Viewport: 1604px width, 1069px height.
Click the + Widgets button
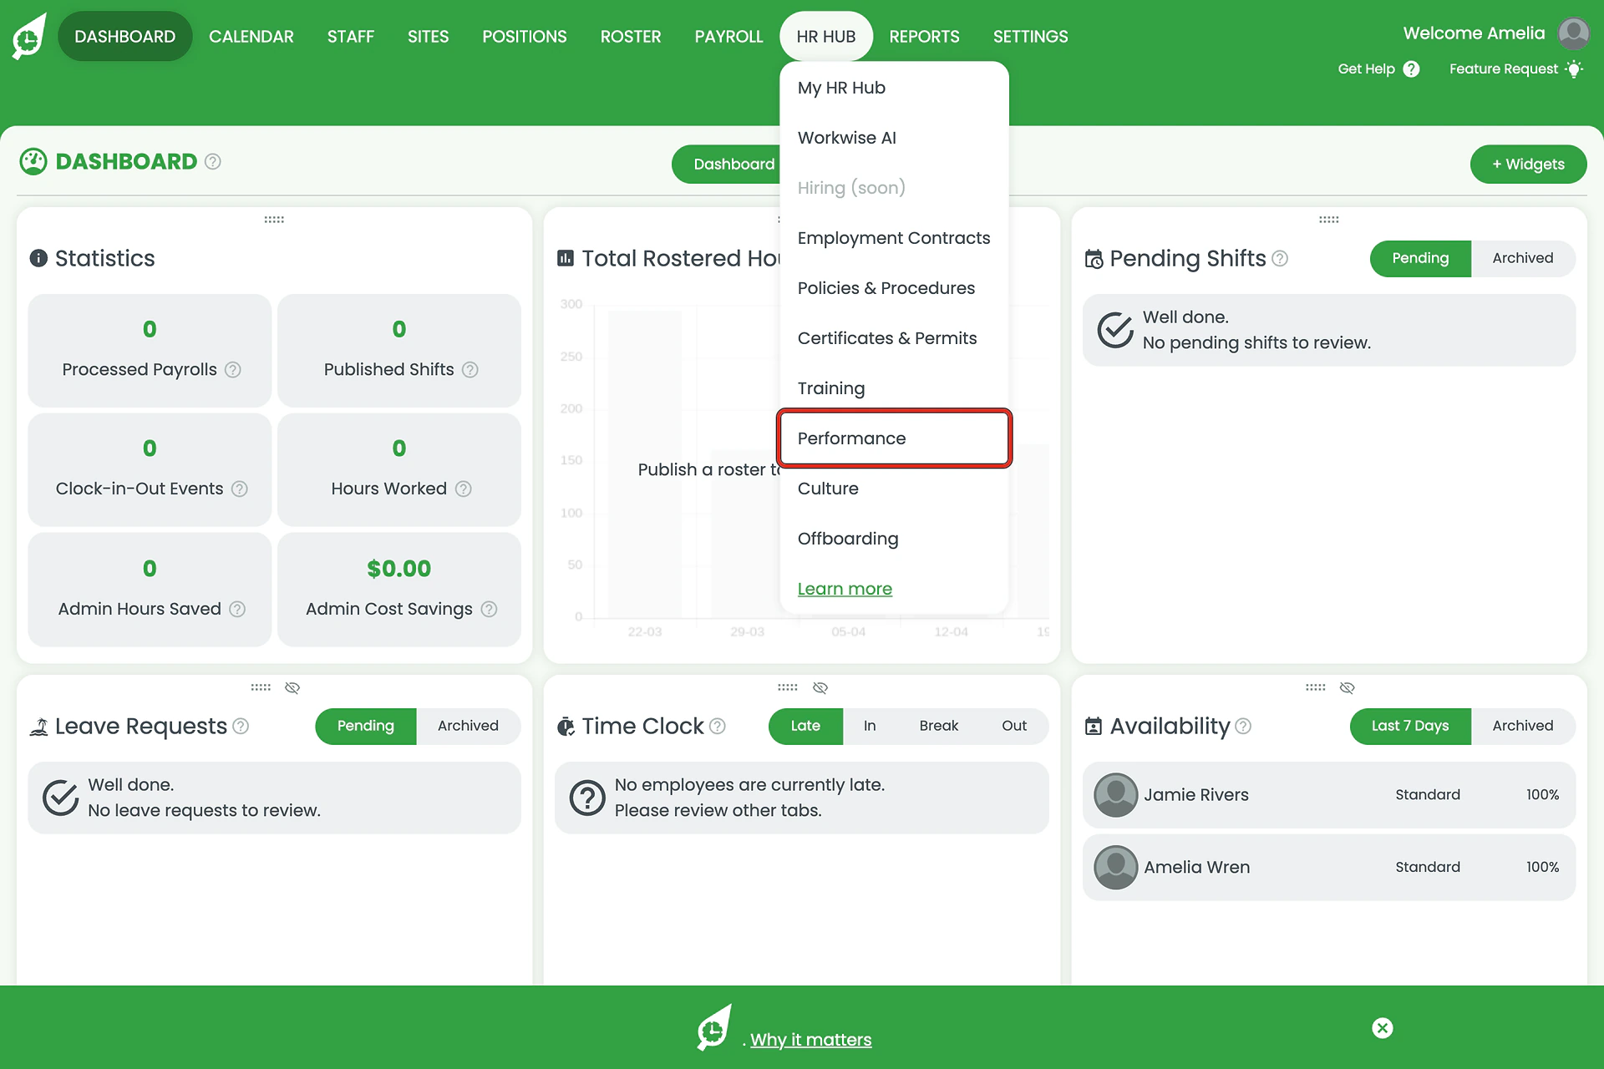(1528, 165)
